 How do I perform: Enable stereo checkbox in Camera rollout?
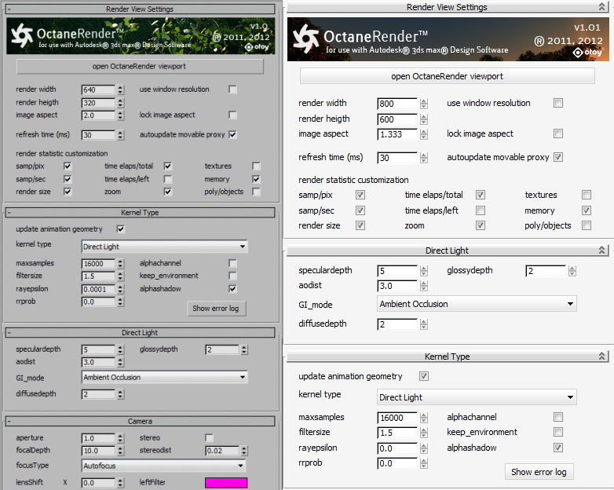tap(209, 437)
